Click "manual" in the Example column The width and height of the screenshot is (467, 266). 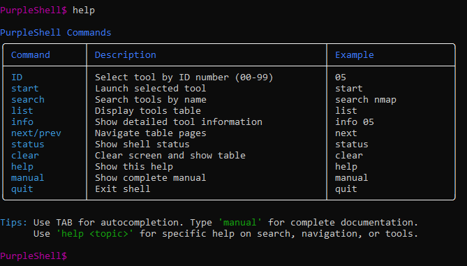tap(352, 178)
